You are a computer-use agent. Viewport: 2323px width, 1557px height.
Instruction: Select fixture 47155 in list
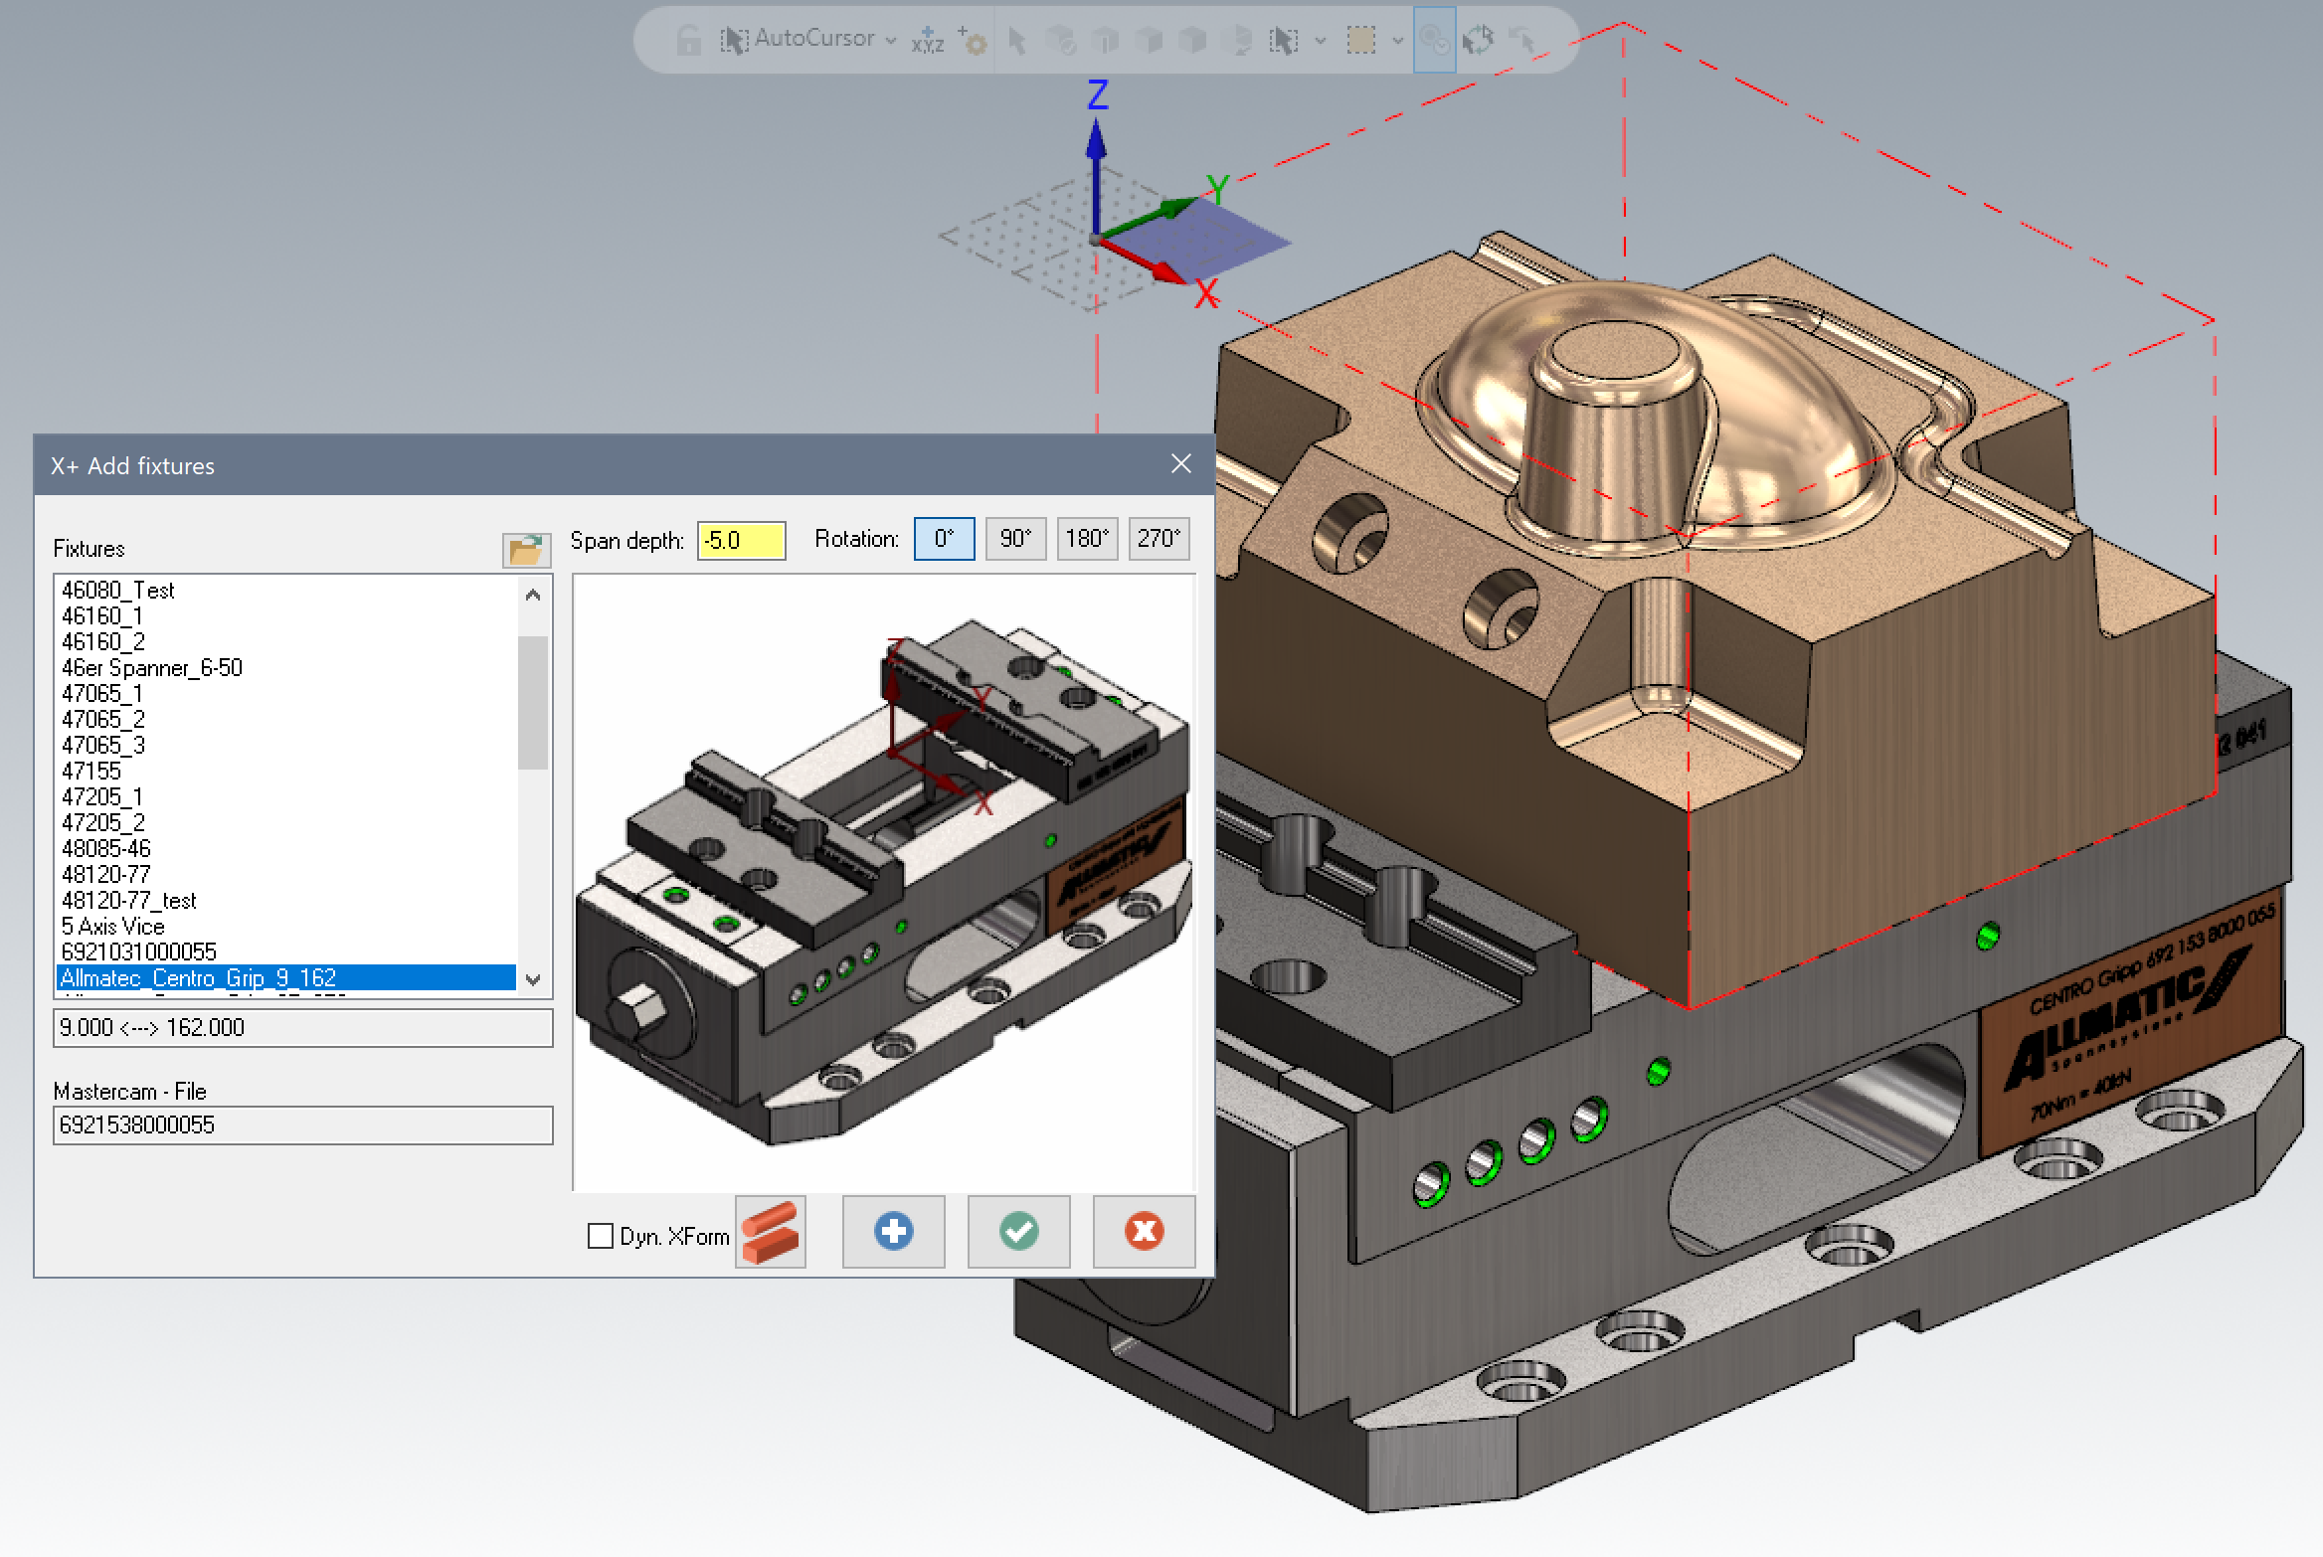coord(286,772)
